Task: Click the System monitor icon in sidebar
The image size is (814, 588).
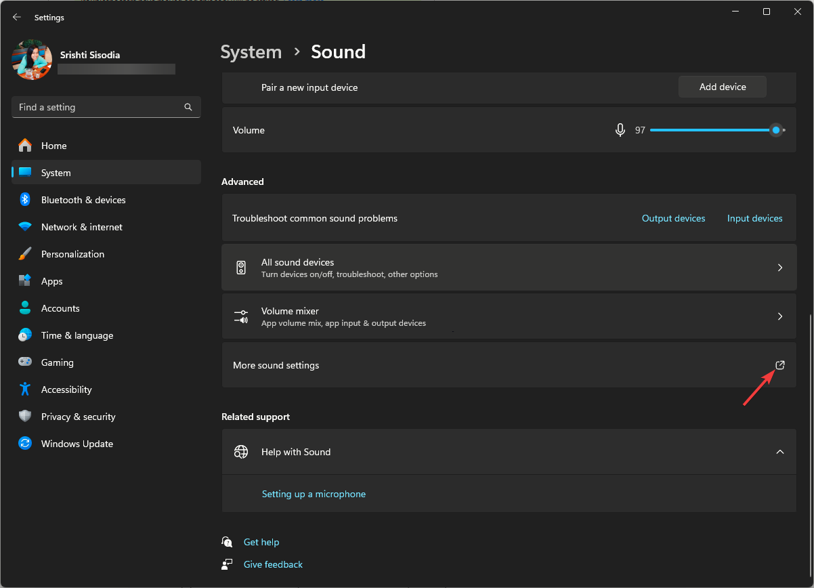Action: pos(25,173)
